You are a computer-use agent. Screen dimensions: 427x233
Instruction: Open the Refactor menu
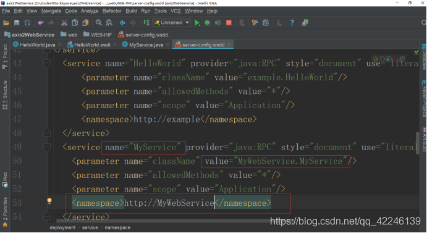[112, 11]
